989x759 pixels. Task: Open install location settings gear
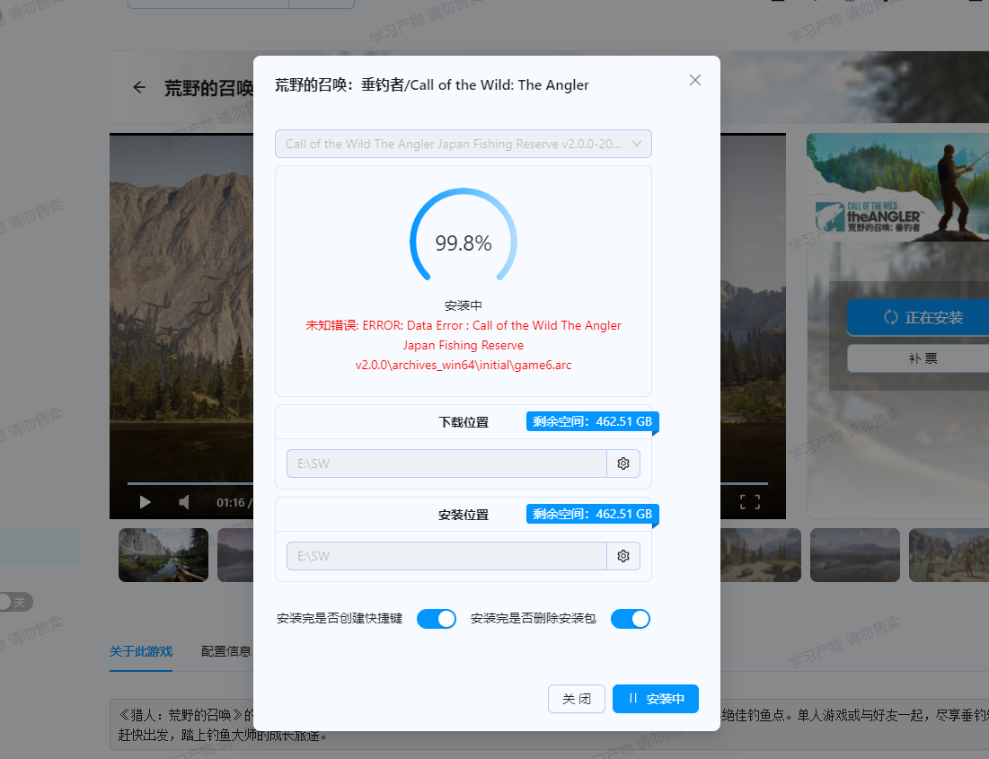pyautogui.click(x=623, y=556)
